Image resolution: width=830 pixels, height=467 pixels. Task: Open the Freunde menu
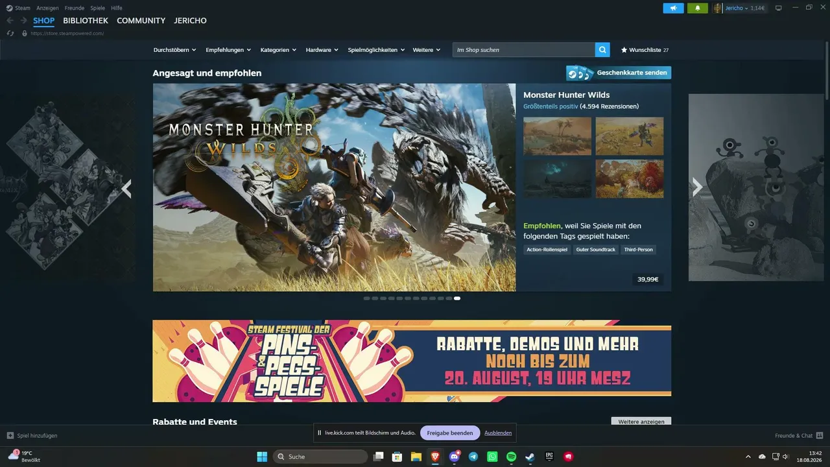75,8
